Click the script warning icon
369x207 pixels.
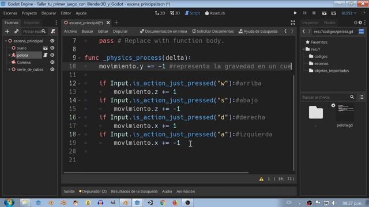point(261,179)
